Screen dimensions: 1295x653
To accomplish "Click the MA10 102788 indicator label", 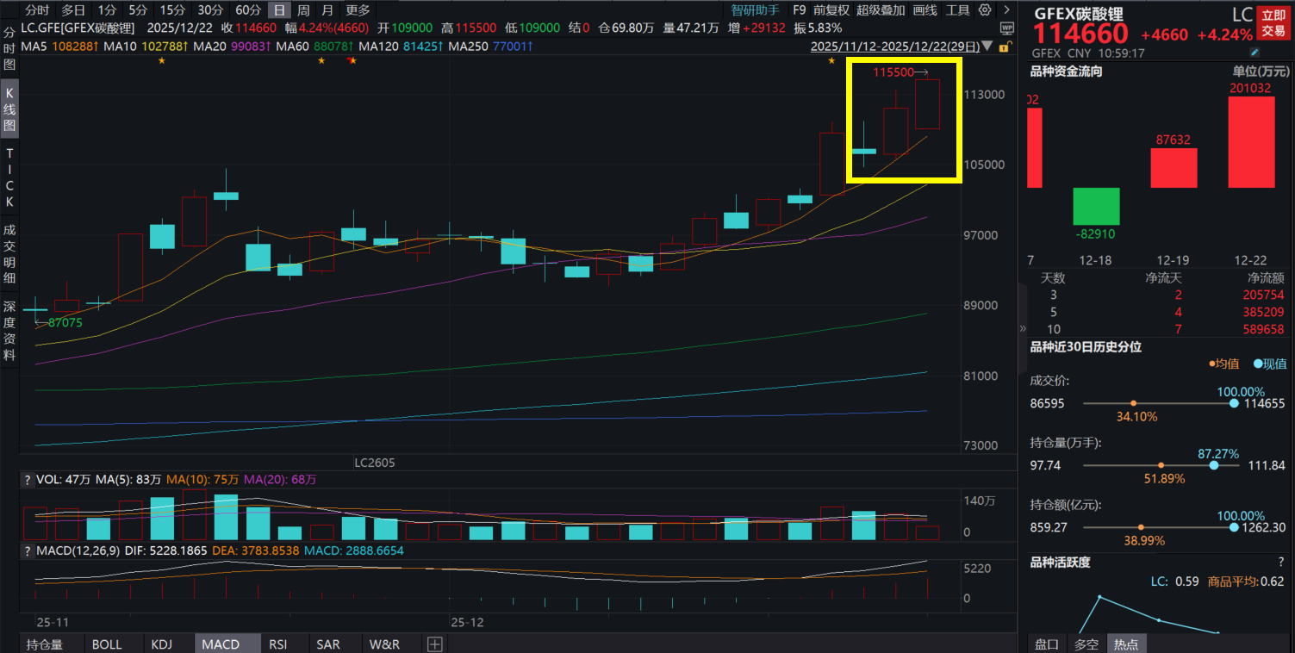I will coord(145,46).
